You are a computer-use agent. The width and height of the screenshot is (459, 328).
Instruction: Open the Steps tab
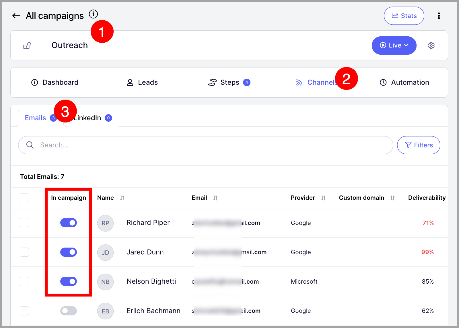[x=229, y=82]
